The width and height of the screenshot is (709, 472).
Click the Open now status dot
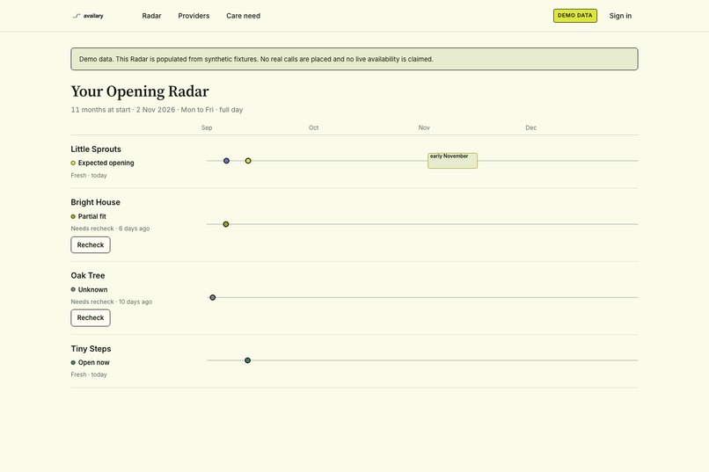click(73, 363)
